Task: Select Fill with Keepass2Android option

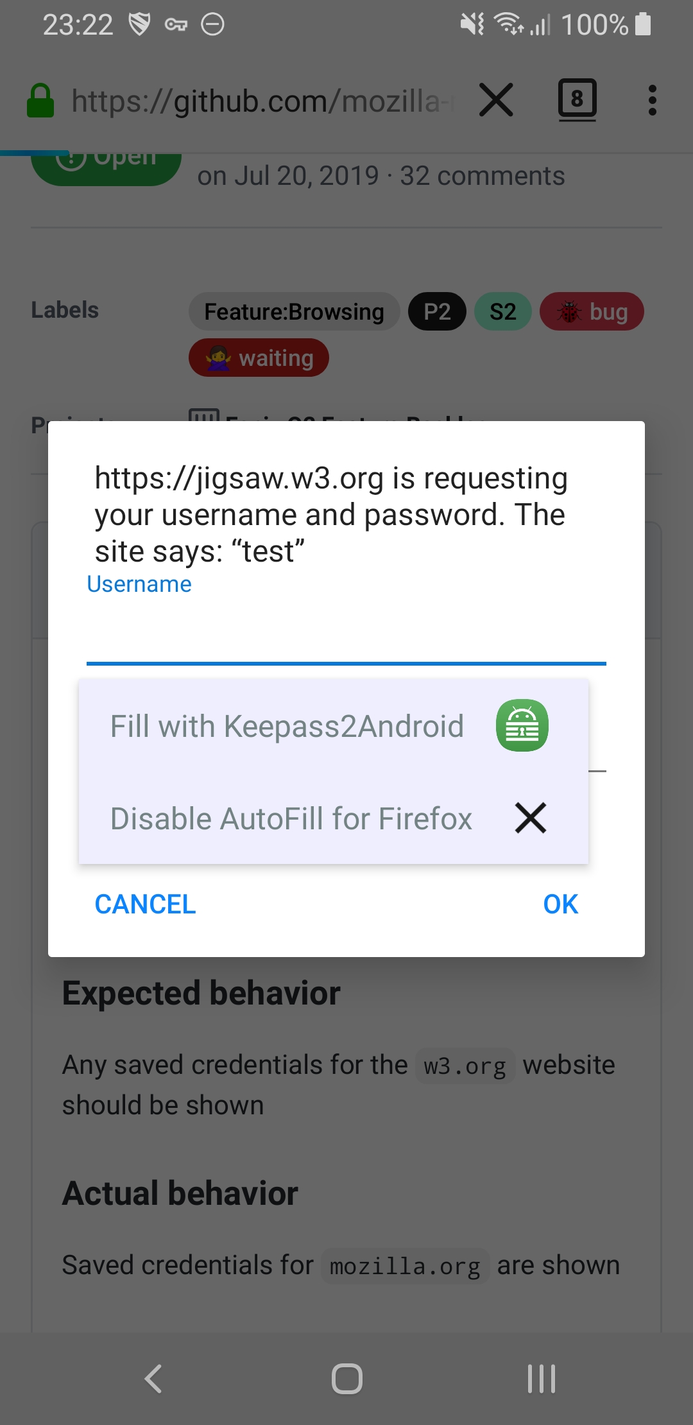Action: [333, 726]
